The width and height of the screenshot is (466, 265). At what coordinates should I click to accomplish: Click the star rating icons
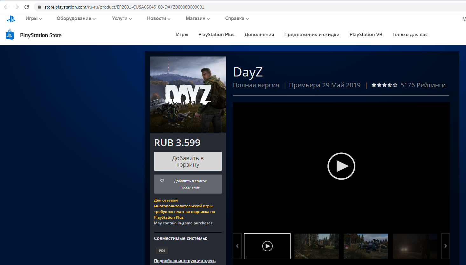pos(384,85)
